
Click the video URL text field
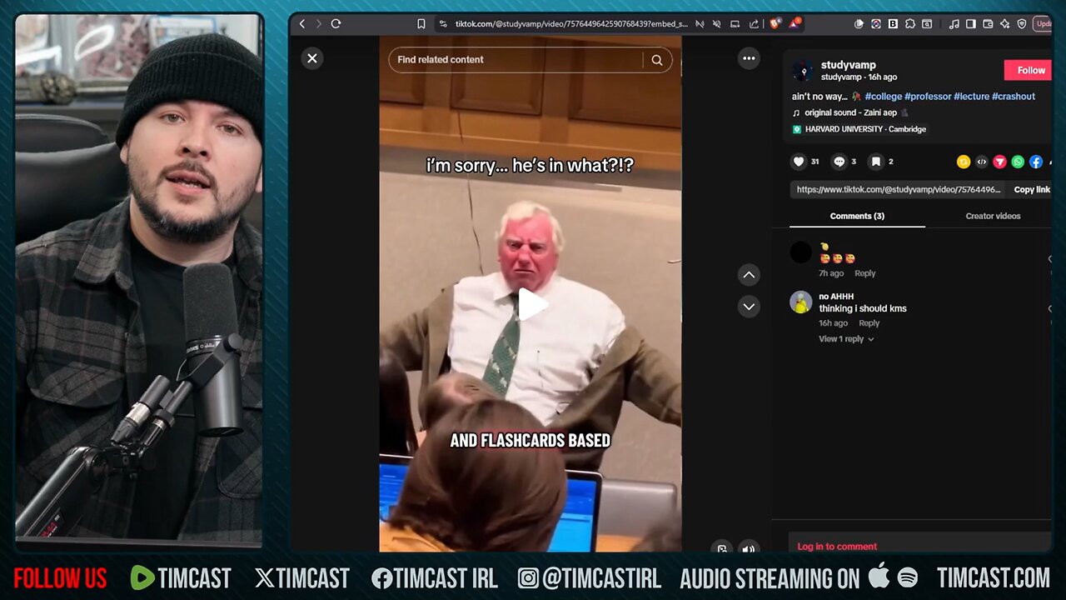coord(898,190)
